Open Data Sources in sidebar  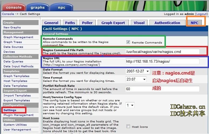(13, 47)
